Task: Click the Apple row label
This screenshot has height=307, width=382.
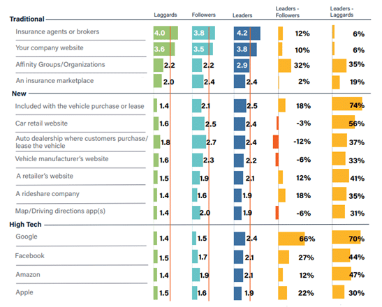Action: (24, 292)
